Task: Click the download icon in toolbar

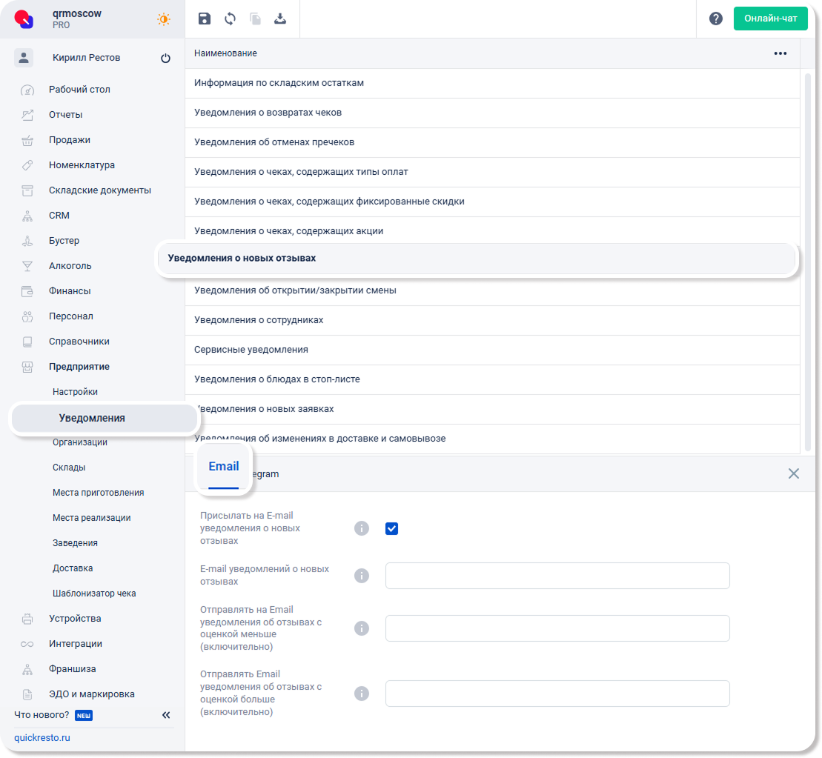Action: (280, 19)
